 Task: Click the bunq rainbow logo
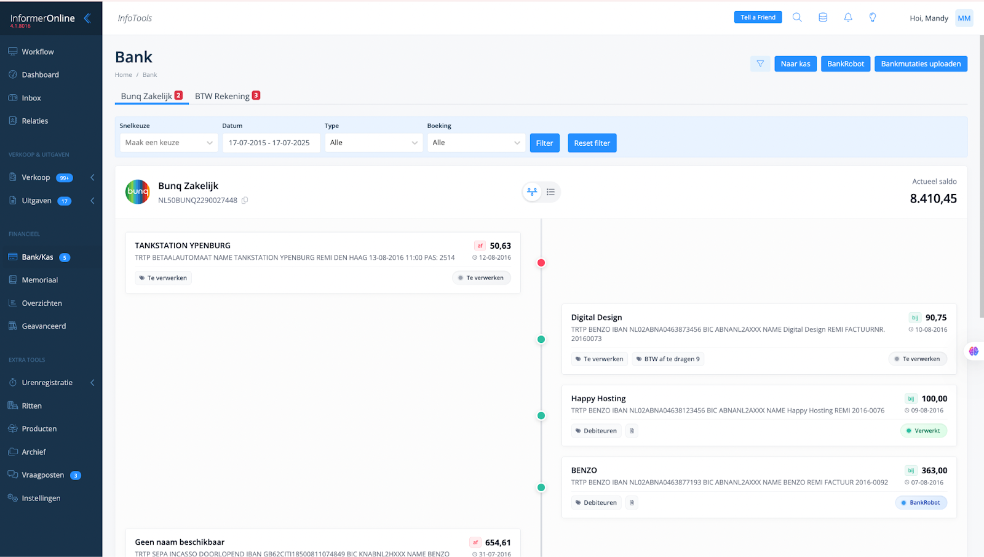(138, 191)
